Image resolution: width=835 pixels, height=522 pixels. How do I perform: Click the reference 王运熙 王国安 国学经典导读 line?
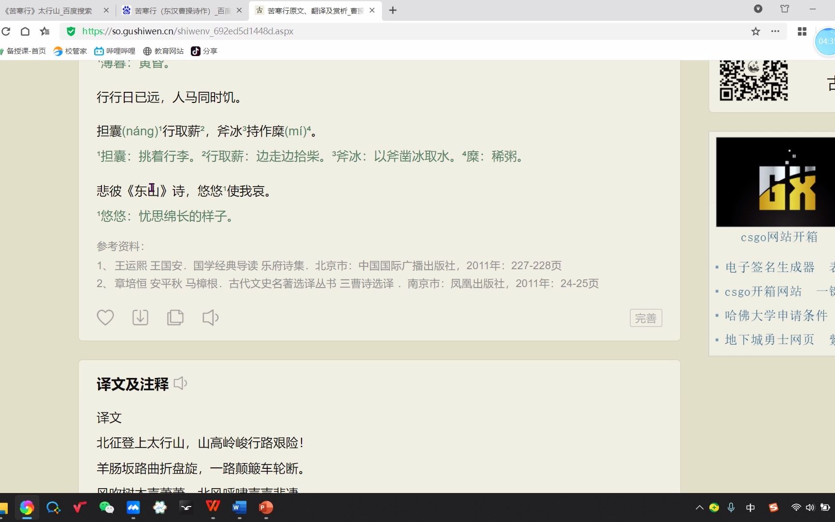coord(329,265)
